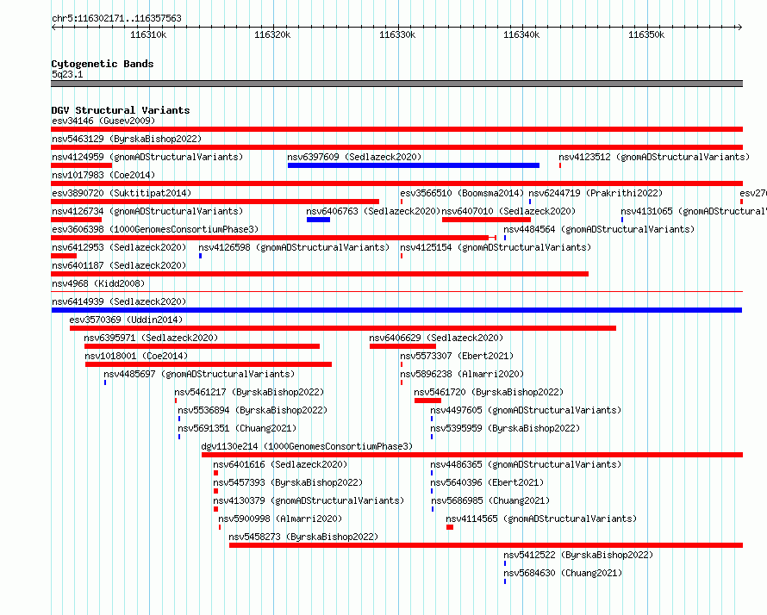Image resolution: width=767 pixels, height=615 pixels.
Task: Select the nsv6401187 (Sedlazeck2020) label
Action: (x=119, y=265)
